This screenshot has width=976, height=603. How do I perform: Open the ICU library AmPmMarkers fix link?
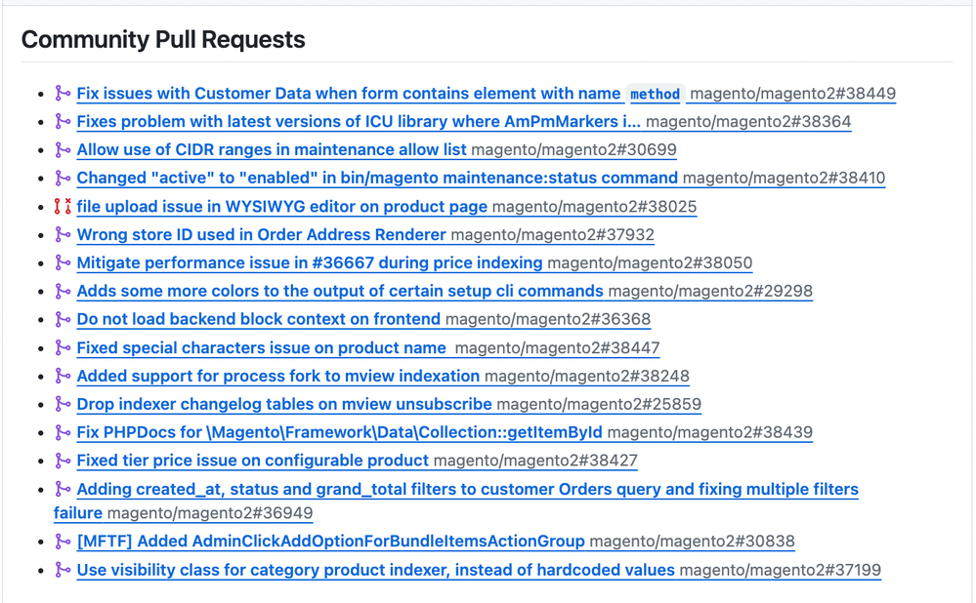[359, 122]
